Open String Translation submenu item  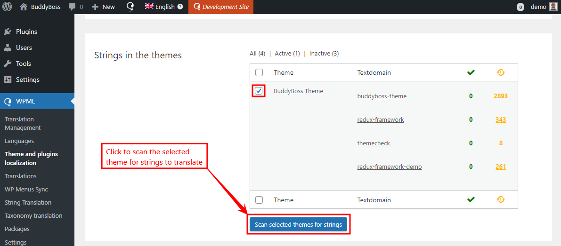[28, 202]
